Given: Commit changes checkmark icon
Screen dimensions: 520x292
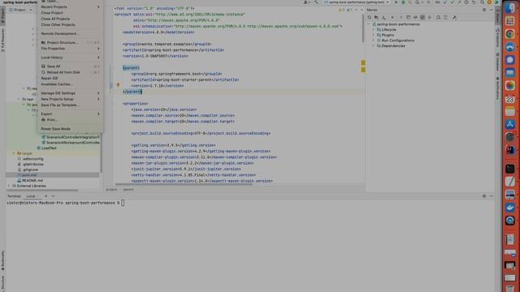Looking at the screenshot, I should pyautogui.click(x=453, y=2).
